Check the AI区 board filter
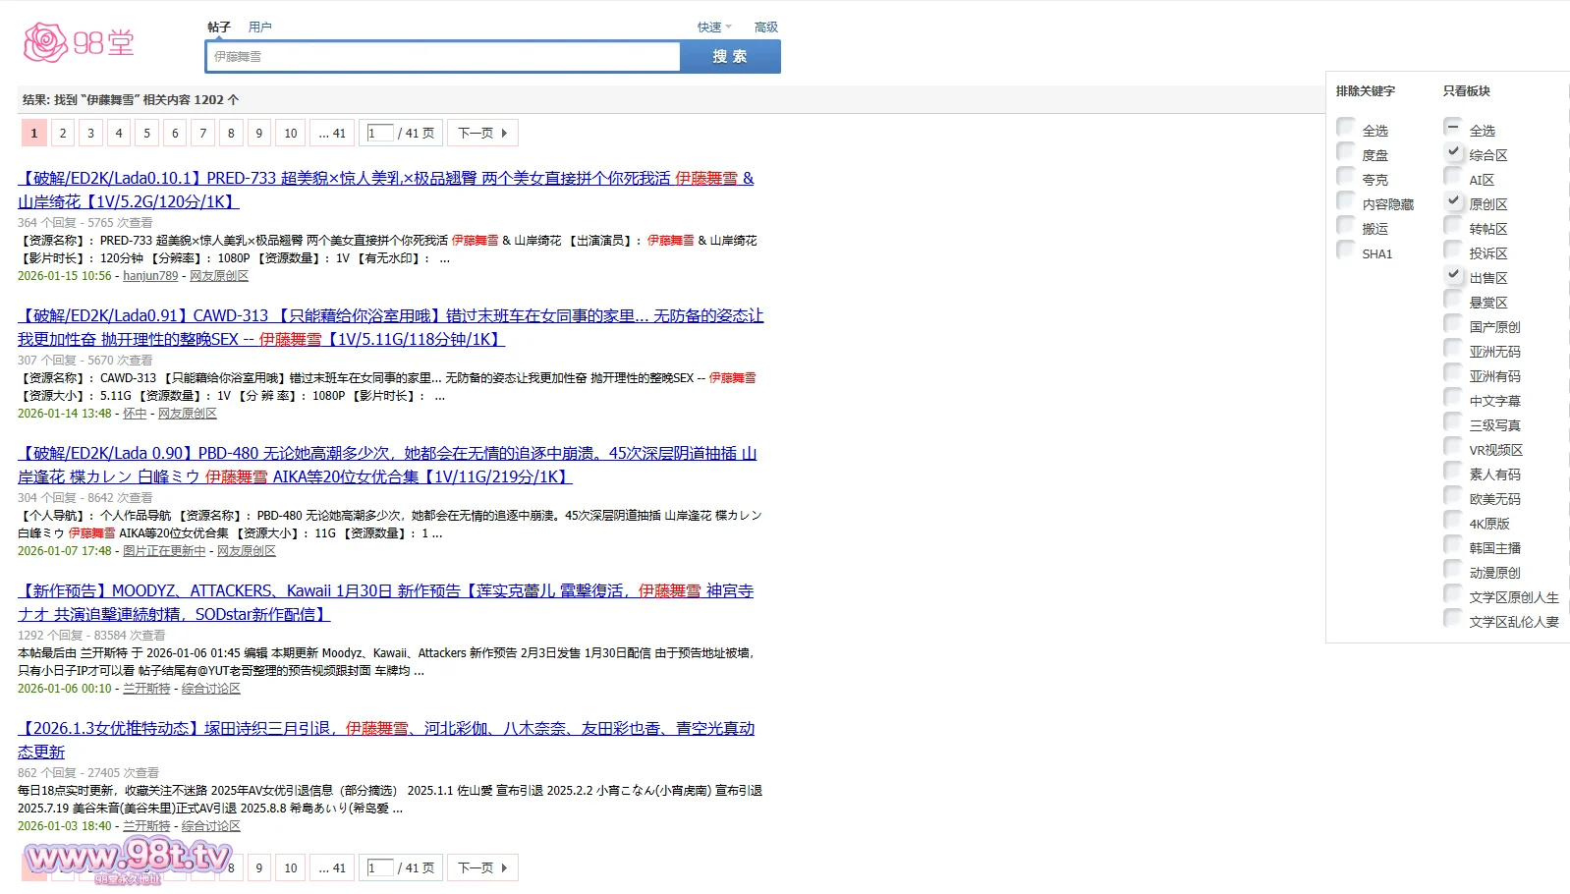1570x894 pixels. coord(1453,176)
